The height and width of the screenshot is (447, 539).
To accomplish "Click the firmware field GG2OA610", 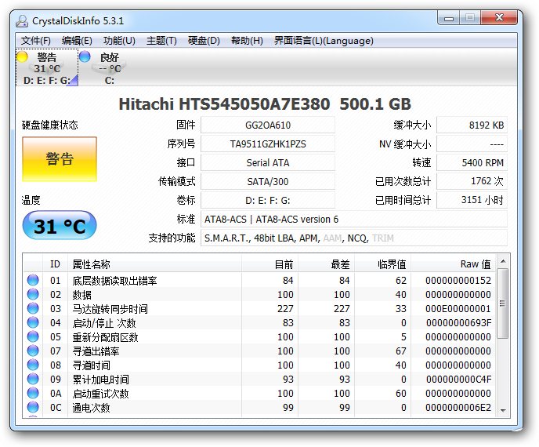I will pos(268,125).
